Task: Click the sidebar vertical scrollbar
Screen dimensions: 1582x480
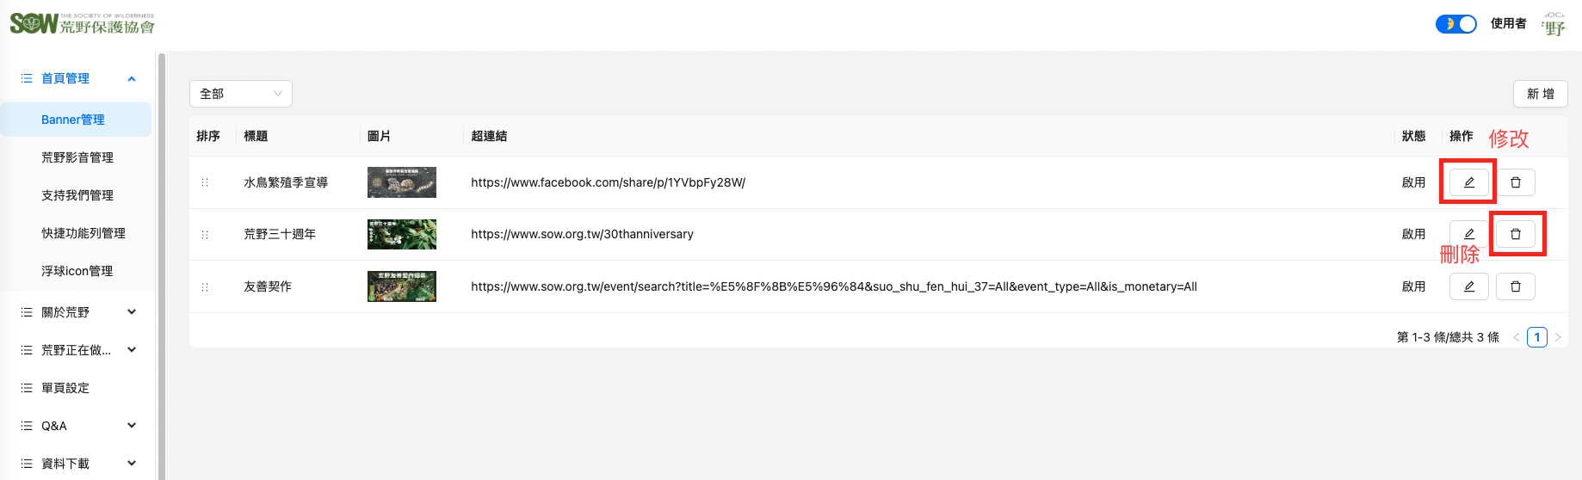Action: pos(161,258)
